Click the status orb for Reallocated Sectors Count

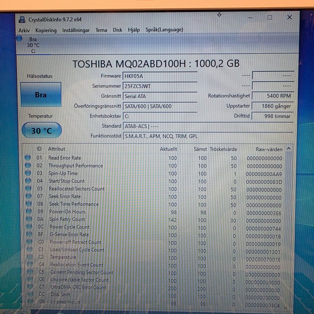tap(28, 189)
